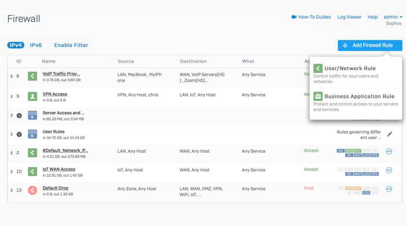Expand the User Rules group
The height and width of the screenshot is (226, 406).
click(19, 134)
